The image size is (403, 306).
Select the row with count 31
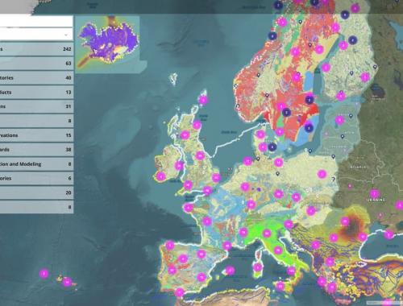[x=36, y=106]
